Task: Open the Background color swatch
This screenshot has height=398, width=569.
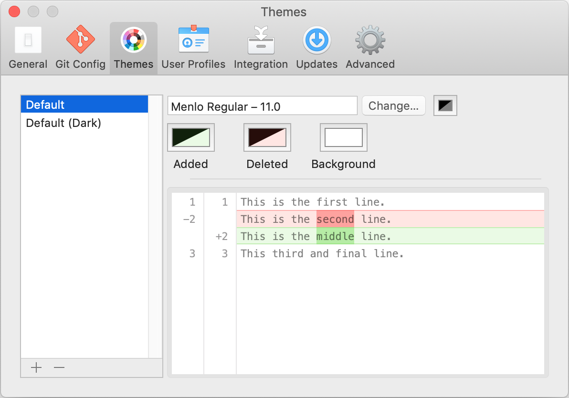Action: click(343, 137)
